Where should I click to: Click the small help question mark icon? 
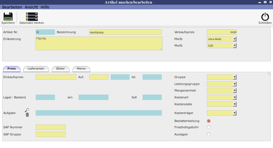[269, 73]
